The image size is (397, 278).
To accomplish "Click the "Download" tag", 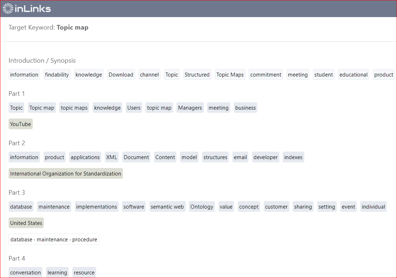I will [121, 75].
